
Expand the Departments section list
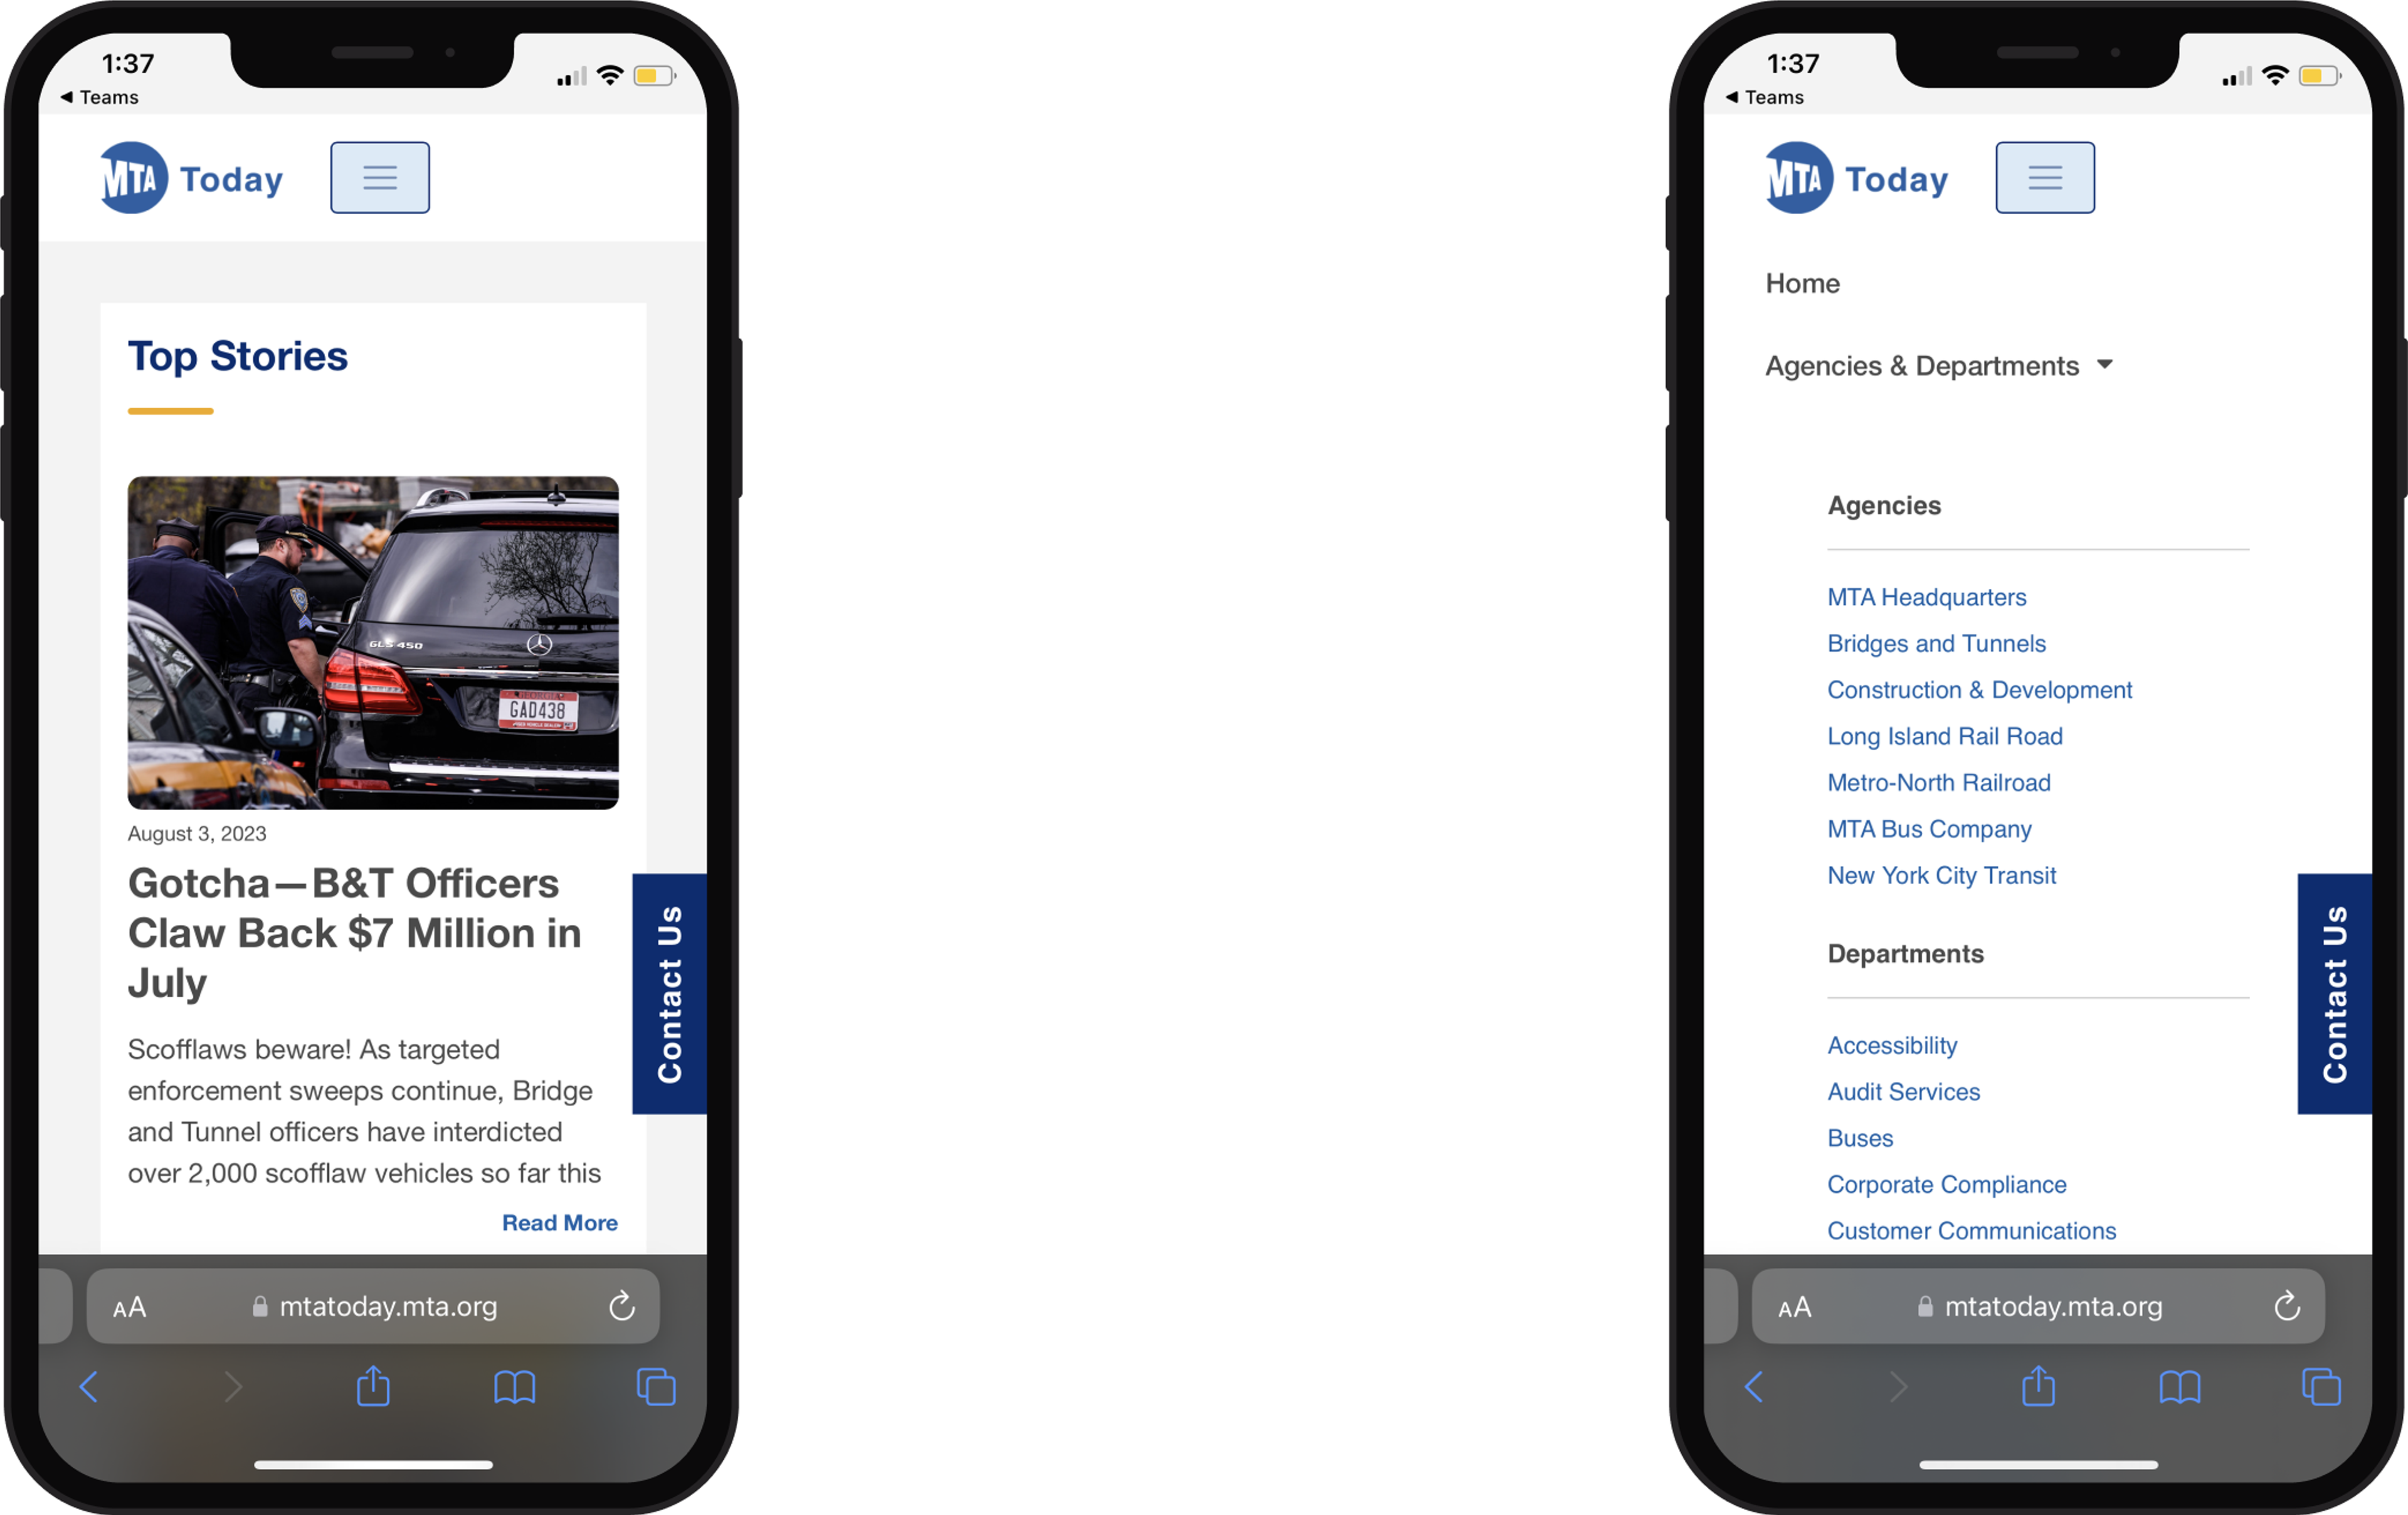[1906, 953]
